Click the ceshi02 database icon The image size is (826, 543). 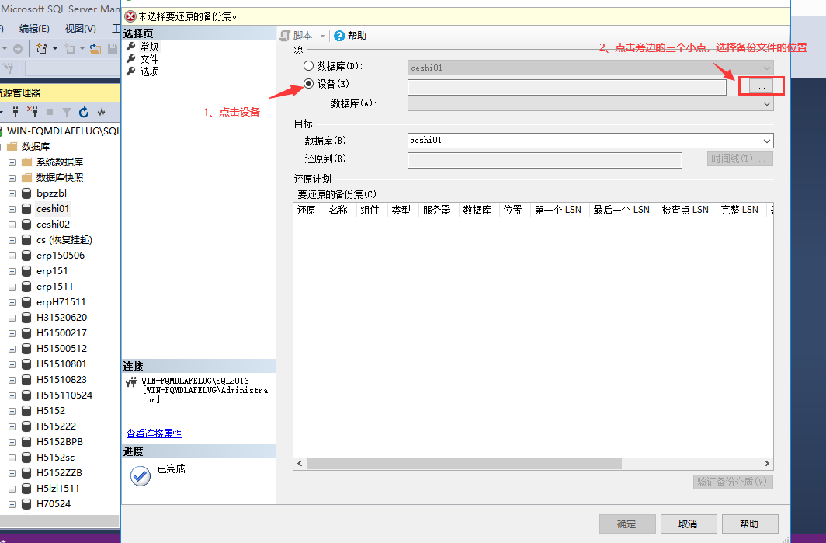pos(26,225)
